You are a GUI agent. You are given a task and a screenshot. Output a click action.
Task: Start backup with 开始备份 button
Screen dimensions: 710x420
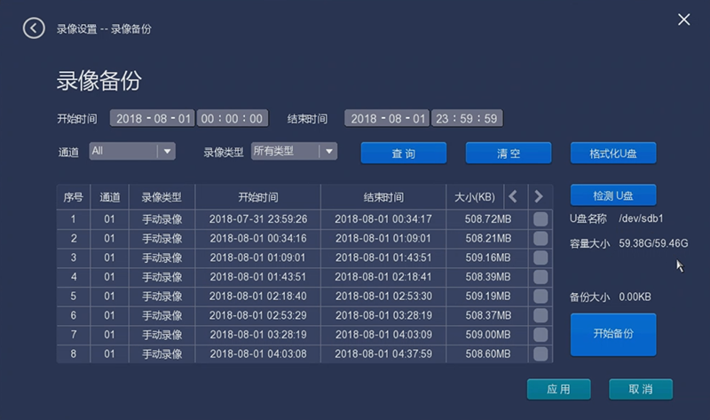[612, 335]
